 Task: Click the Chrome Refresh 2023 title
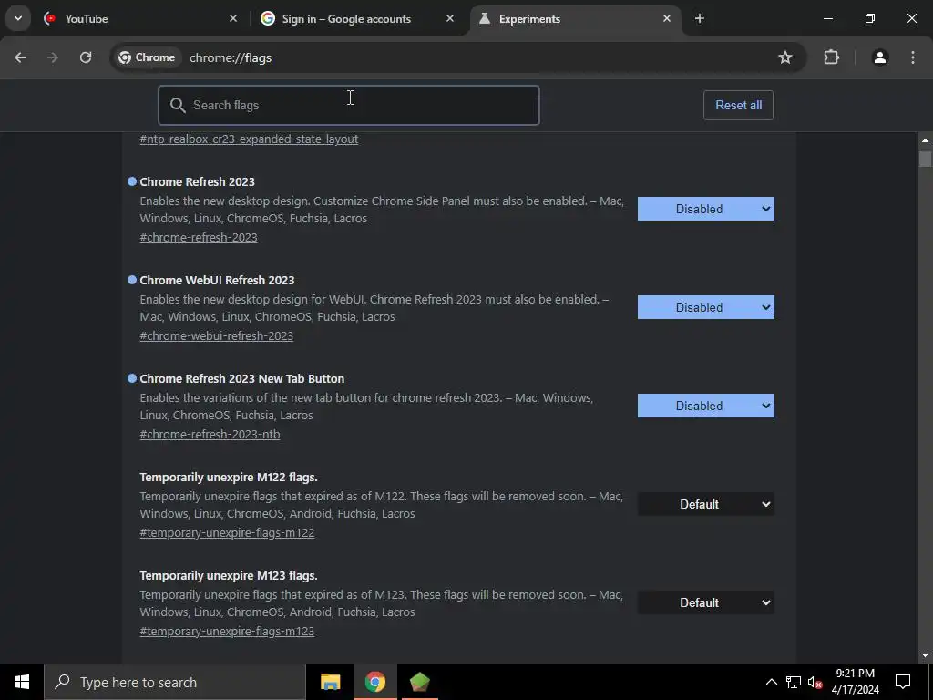[197, 181]
